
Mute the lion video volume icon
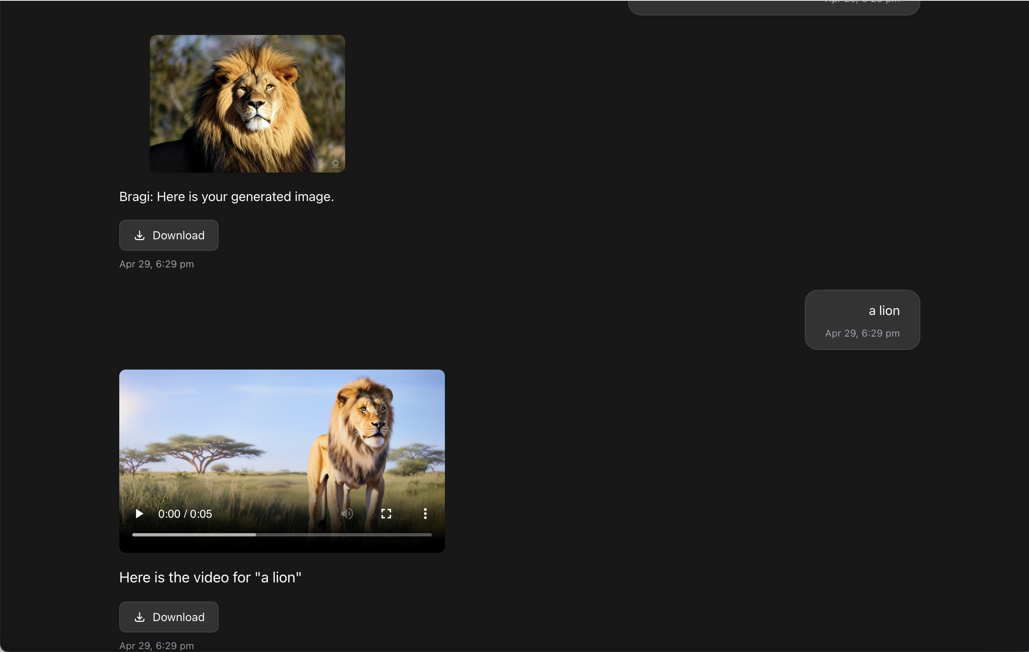click(347, 514)
